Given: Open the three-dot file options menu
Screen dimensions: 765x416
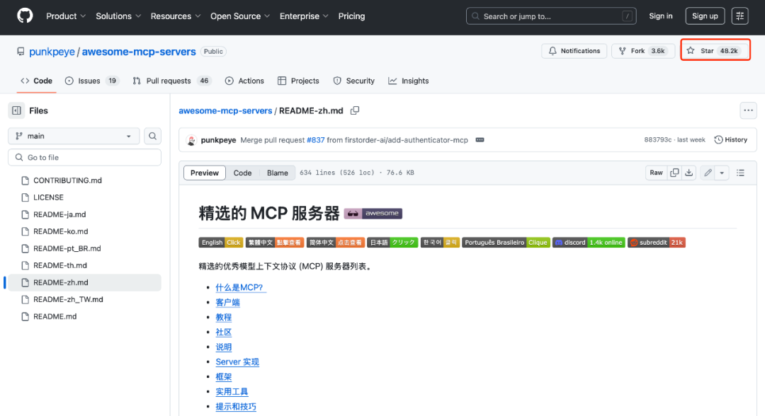Looking at the screenshot, I should (748, 110).
